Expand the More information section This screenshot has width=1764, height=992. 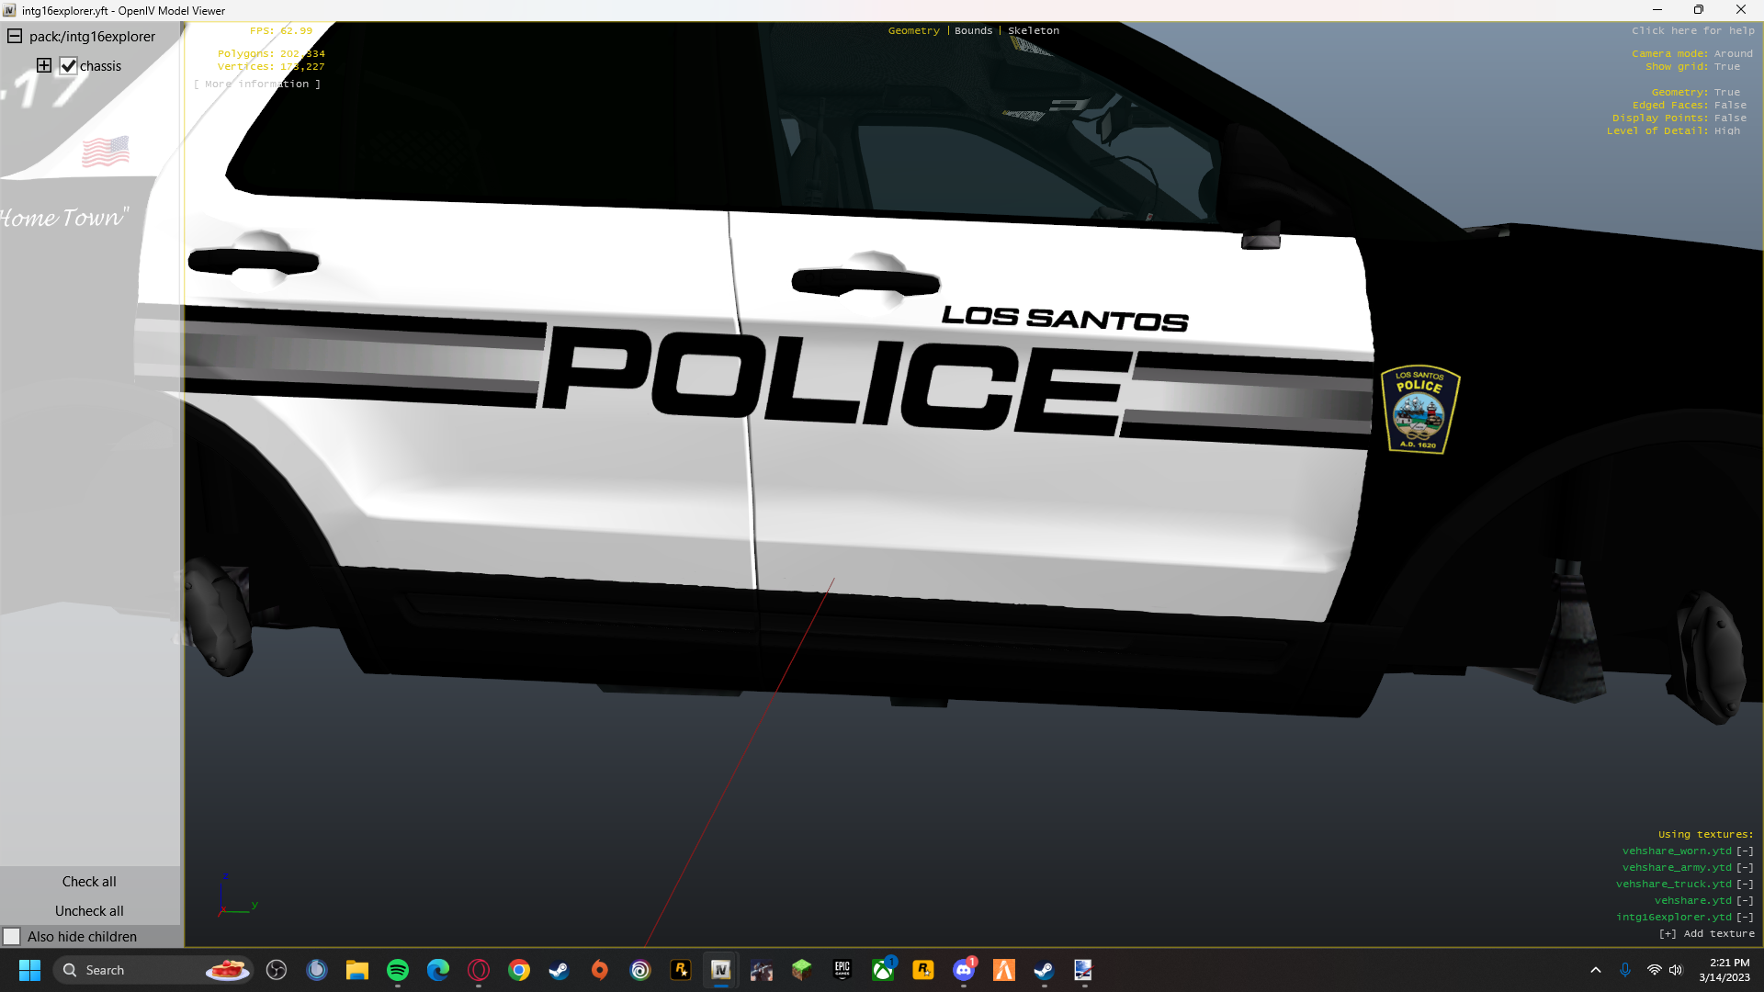(x=257, y=84)
